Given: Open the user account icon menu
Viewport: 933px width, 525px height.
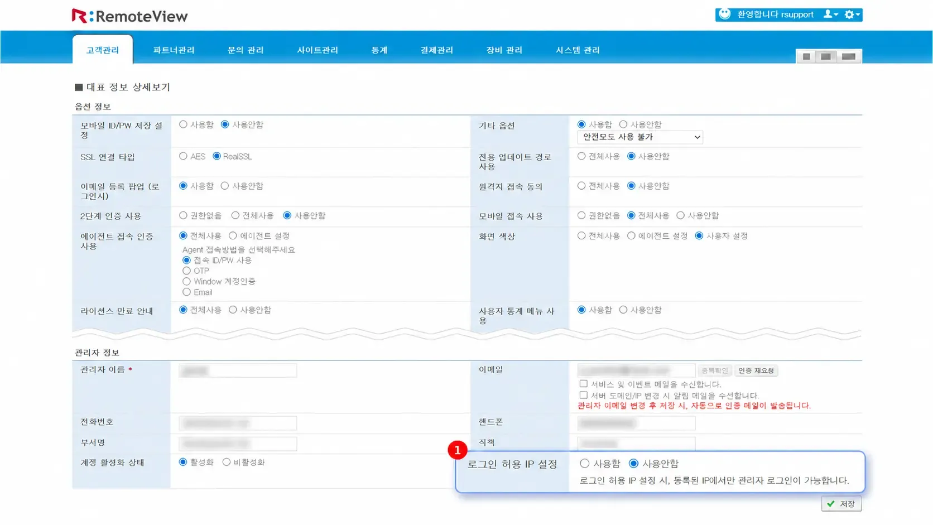Looking at the screenshot, I should pos(830,15).
